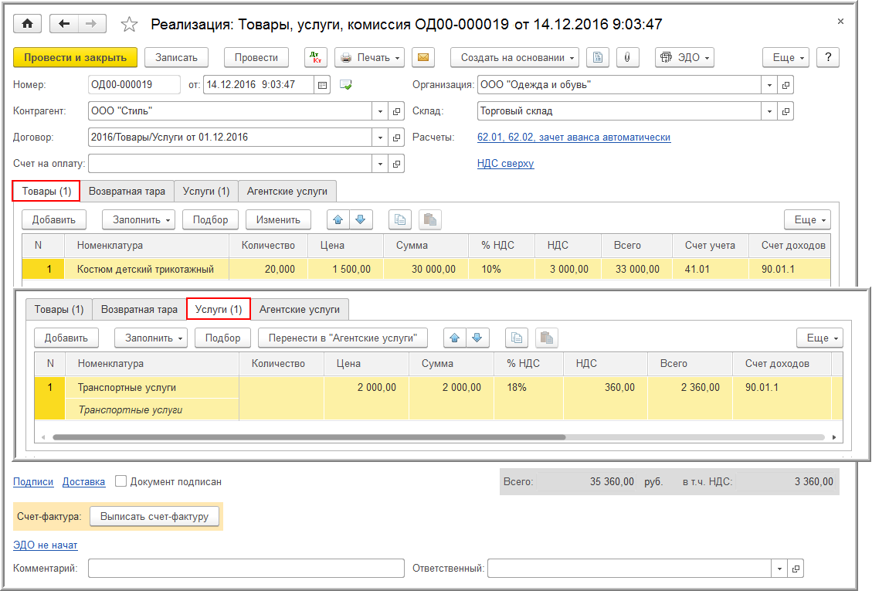Move row down in Товары table
This screenshot has width=872, height=591.
click(x=361, y=220)
